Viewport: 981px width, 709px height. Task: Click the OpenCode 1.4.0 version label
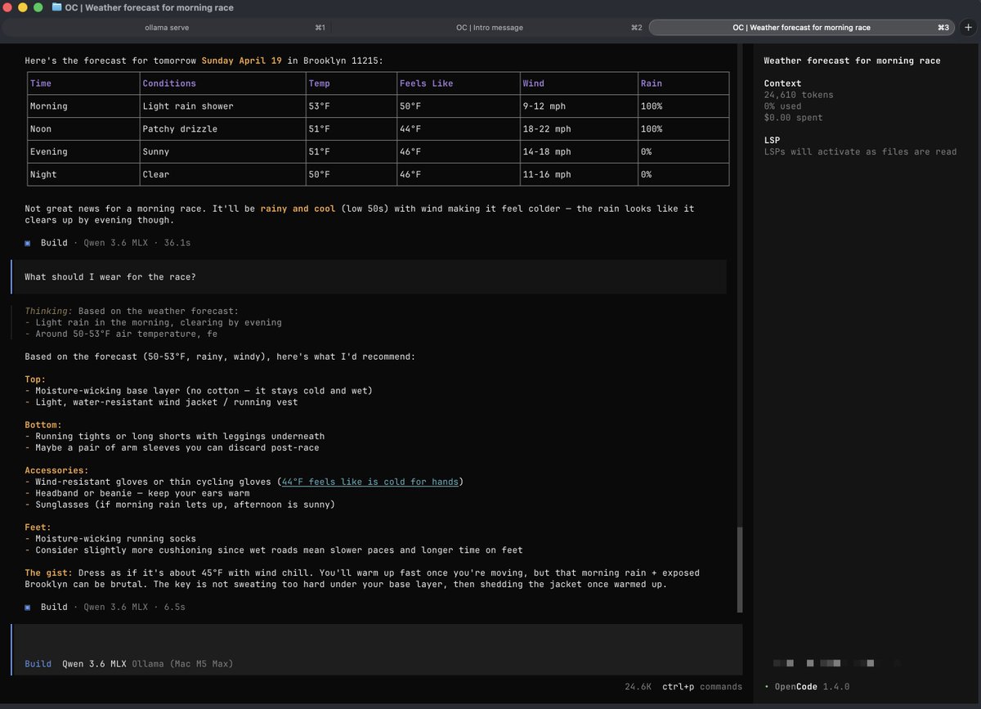pyautogui.click(x=812, y=686)
